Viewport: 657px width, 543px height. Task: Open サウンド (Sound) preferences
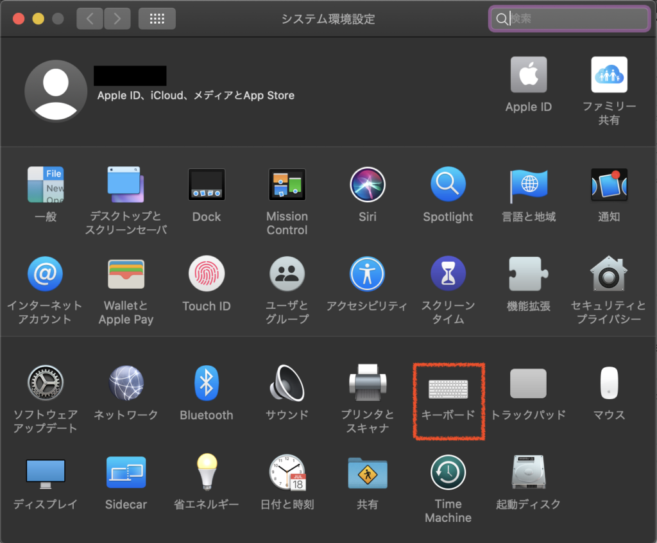[x=287, y=383]
